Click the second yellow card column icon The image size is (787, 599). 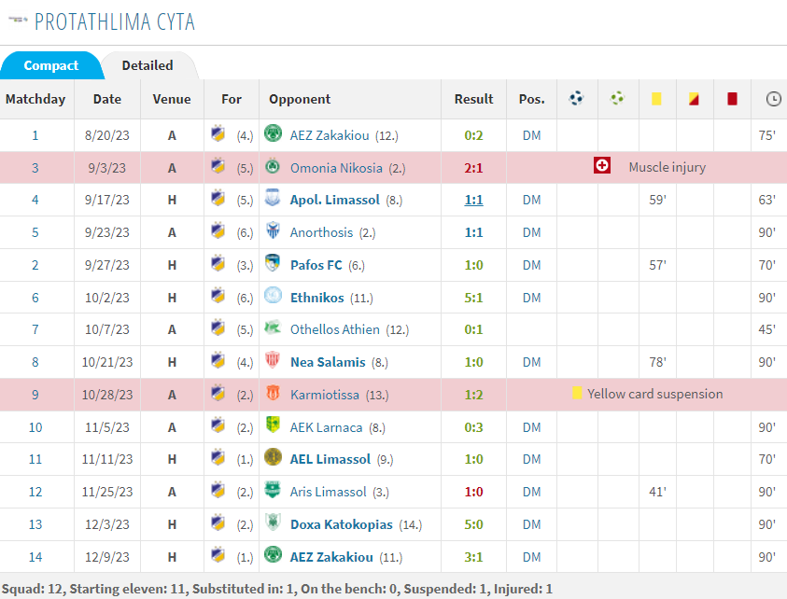(x=694, y=98)
